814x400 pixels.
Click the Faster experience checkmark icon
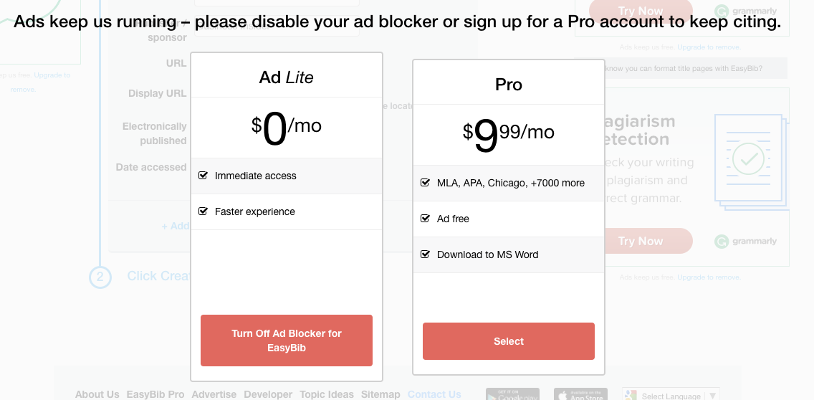[203, 211]
